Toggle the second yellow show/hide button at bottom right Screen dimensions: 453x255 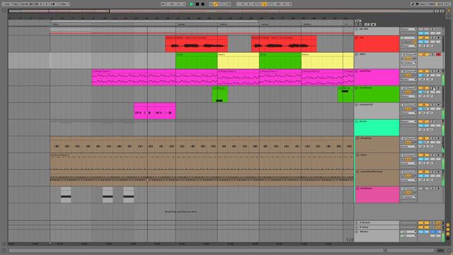pos(448,229)
